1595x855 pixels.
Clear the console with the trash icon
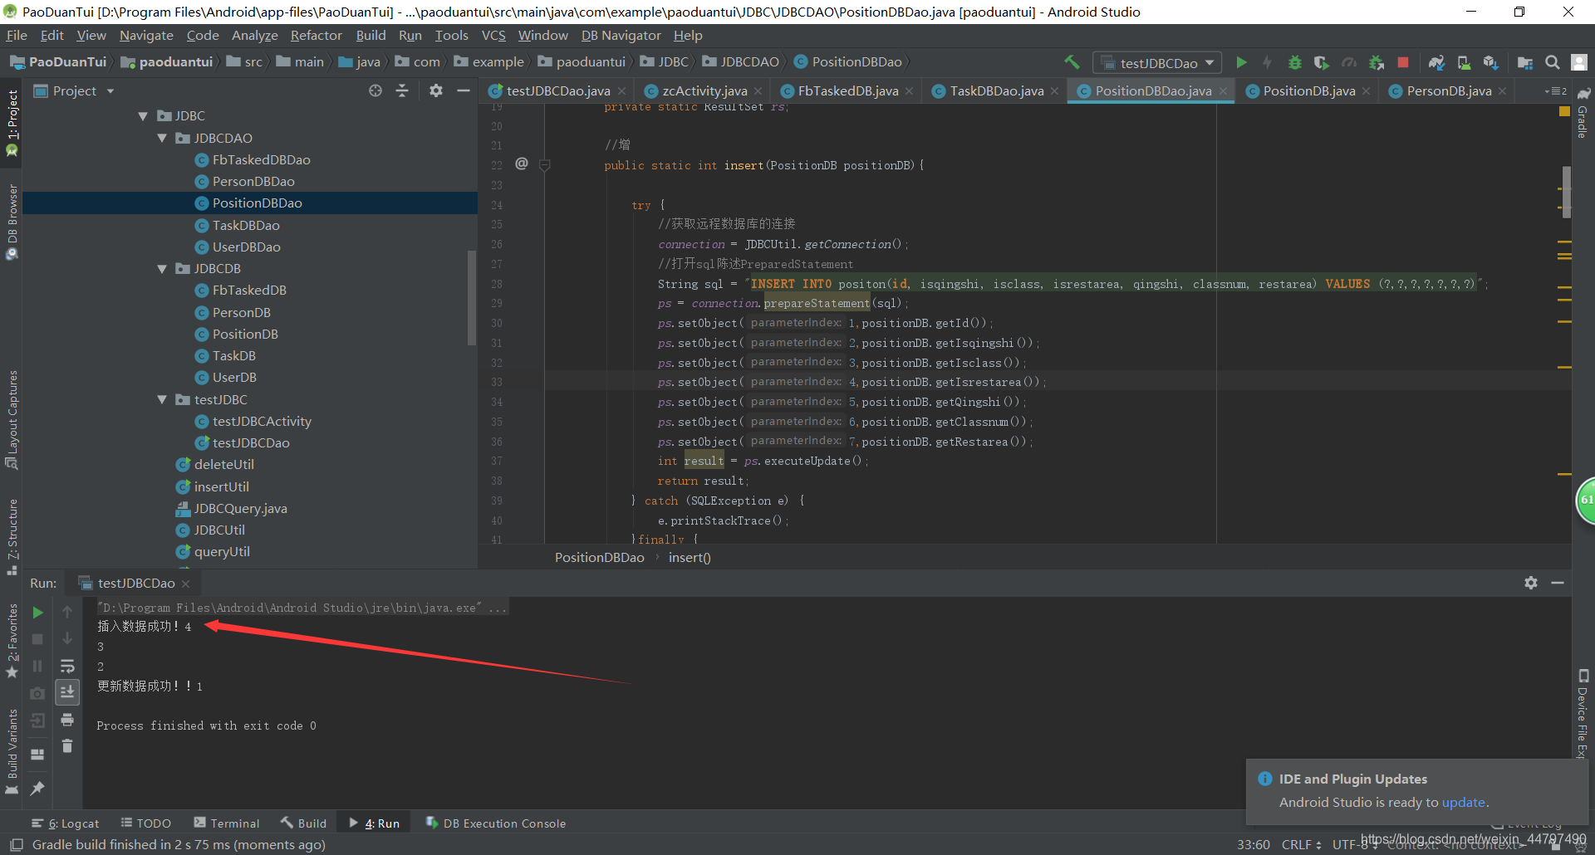tap(67, 746)
